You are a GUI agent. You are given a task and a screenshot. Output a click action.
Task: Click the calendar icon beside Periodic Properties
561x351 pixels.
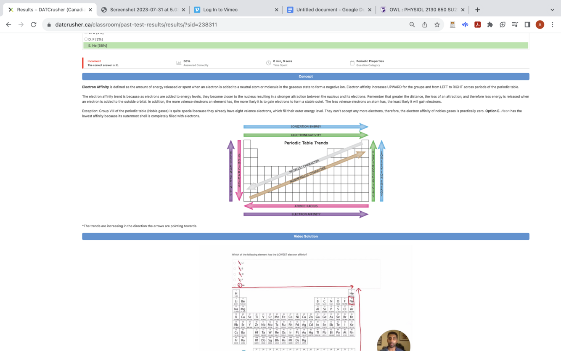[x=352, y=63]
